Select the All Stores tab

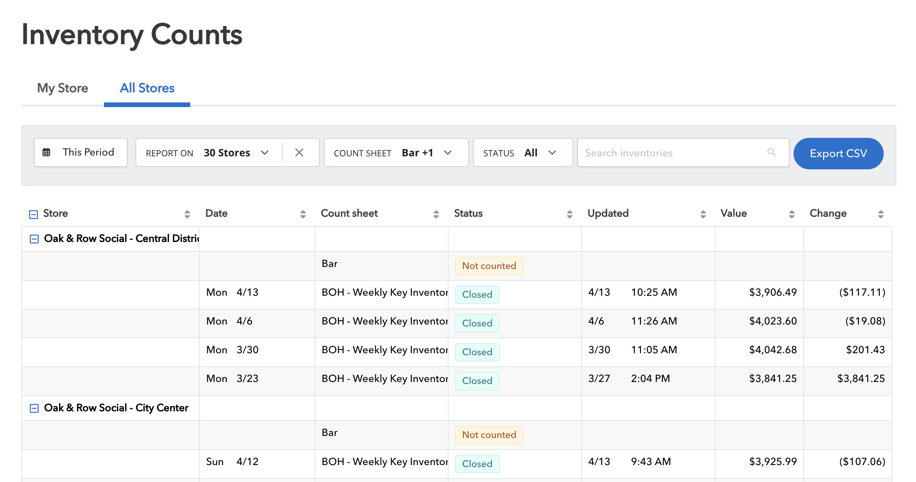(147, 88)
